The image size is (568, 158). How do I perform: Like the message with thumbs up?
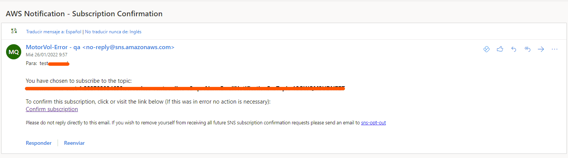click(500, 49)
